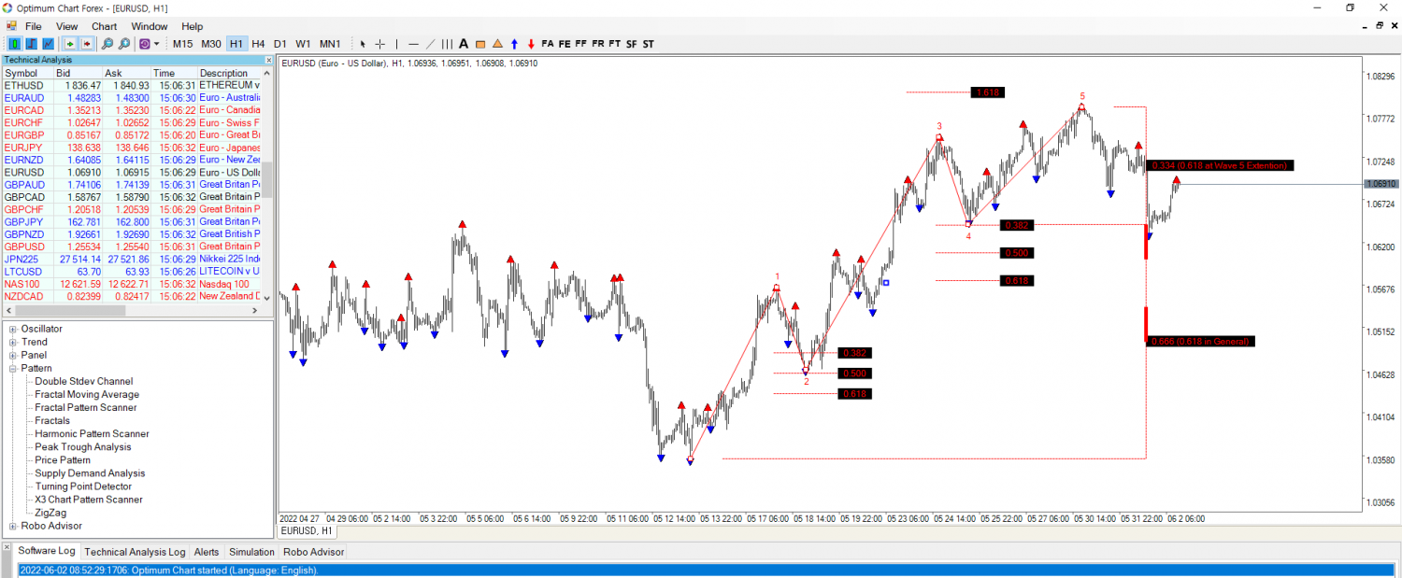Pick the Triangle drawing tool
Image resolution: width=1402 pixels, height=578 pixels.
pyautogui.click(x=497, y=43)
